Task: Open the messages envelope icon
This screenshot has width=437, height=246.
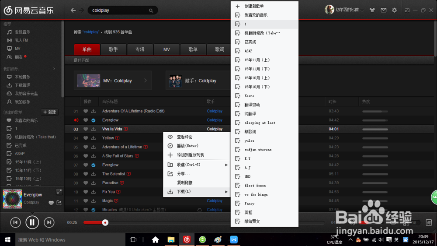Action: click(384, 11)
